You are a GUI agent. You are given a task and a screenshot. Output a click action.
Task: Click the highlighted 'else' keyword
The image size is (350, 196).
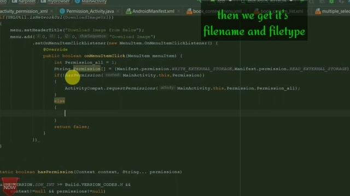[60, 101]
